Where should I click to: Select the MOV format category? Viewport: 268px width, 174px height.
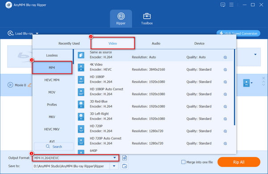point(52,92)
